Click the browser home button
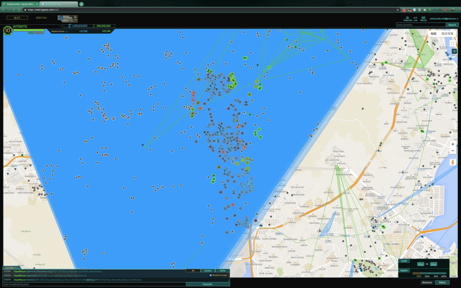Viewport: 461px width, 288px height. coord(19,10)
